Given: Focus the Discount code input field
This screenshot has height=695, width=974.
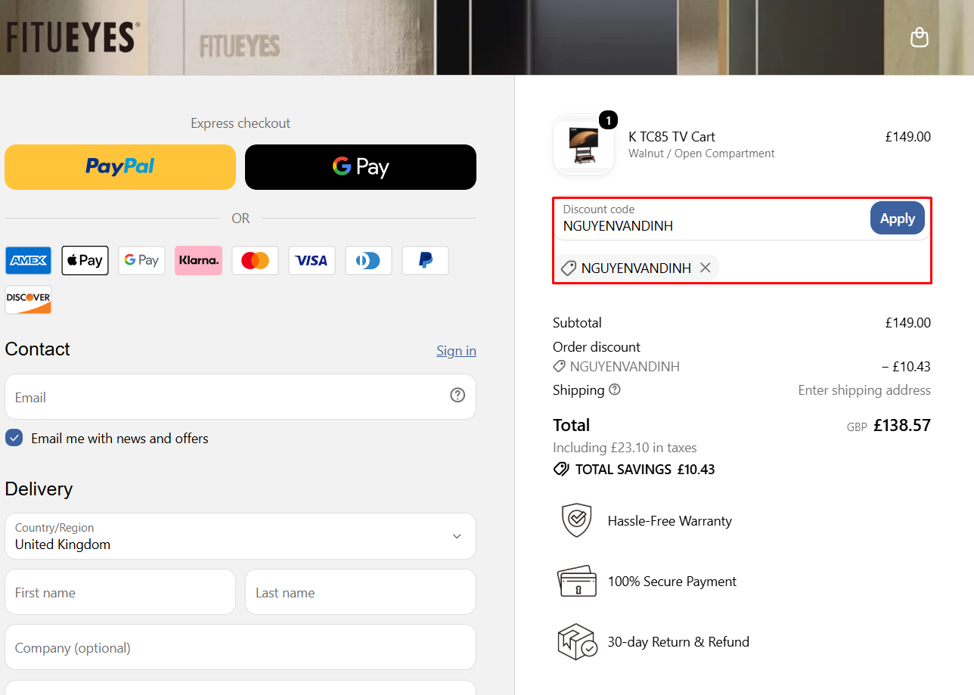Looking at the screenshot, I should (x=711, y=218).
